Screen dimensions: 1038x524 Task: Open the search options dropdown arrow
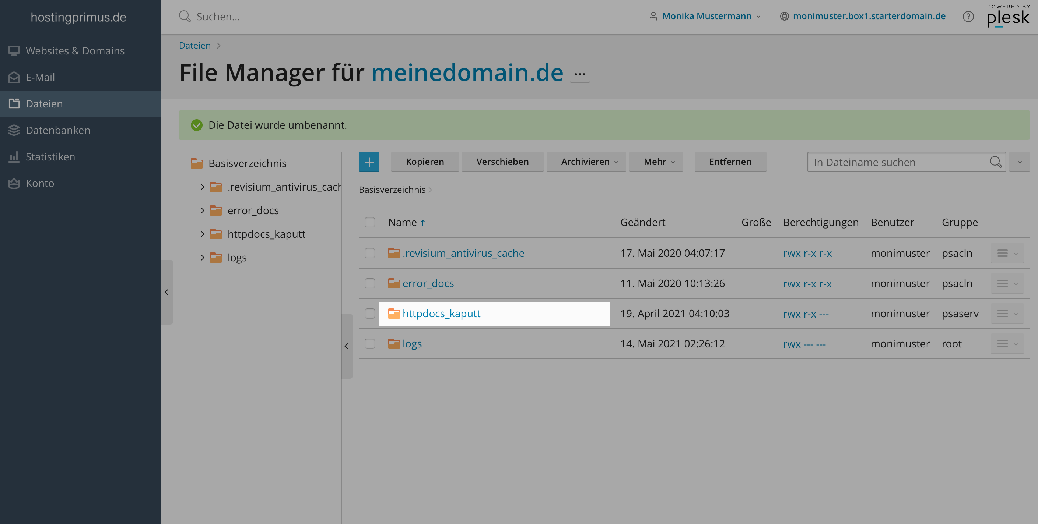pyautogui.click(x=1020, y=162)
